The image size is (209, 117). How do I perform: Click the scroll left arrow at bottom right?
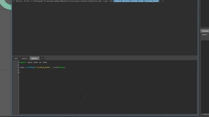coord(202,114)
